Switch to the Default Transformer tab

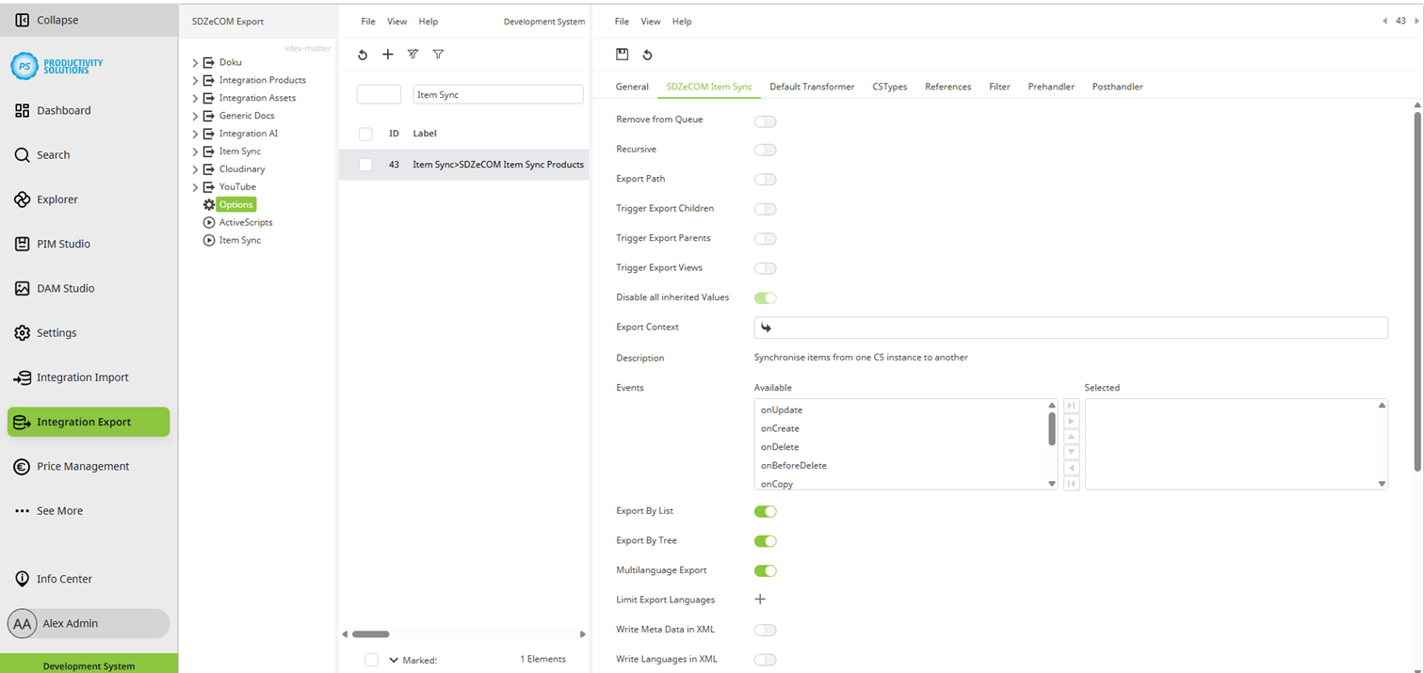coord(814,86)
